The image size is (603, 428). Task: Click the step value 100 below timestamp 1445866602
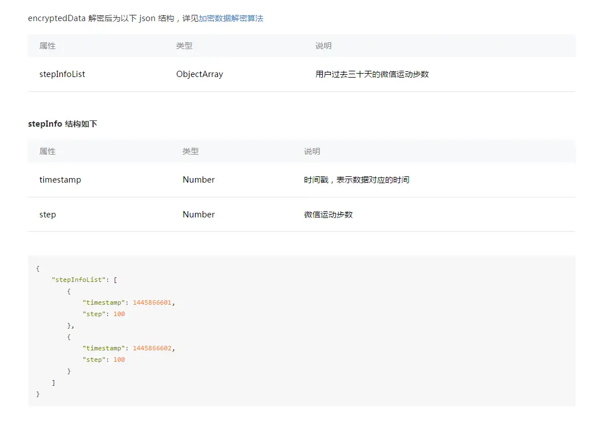(x=119, y=360)
